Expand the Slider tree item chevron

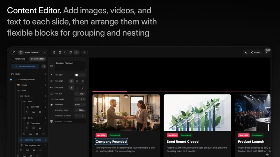45,74
